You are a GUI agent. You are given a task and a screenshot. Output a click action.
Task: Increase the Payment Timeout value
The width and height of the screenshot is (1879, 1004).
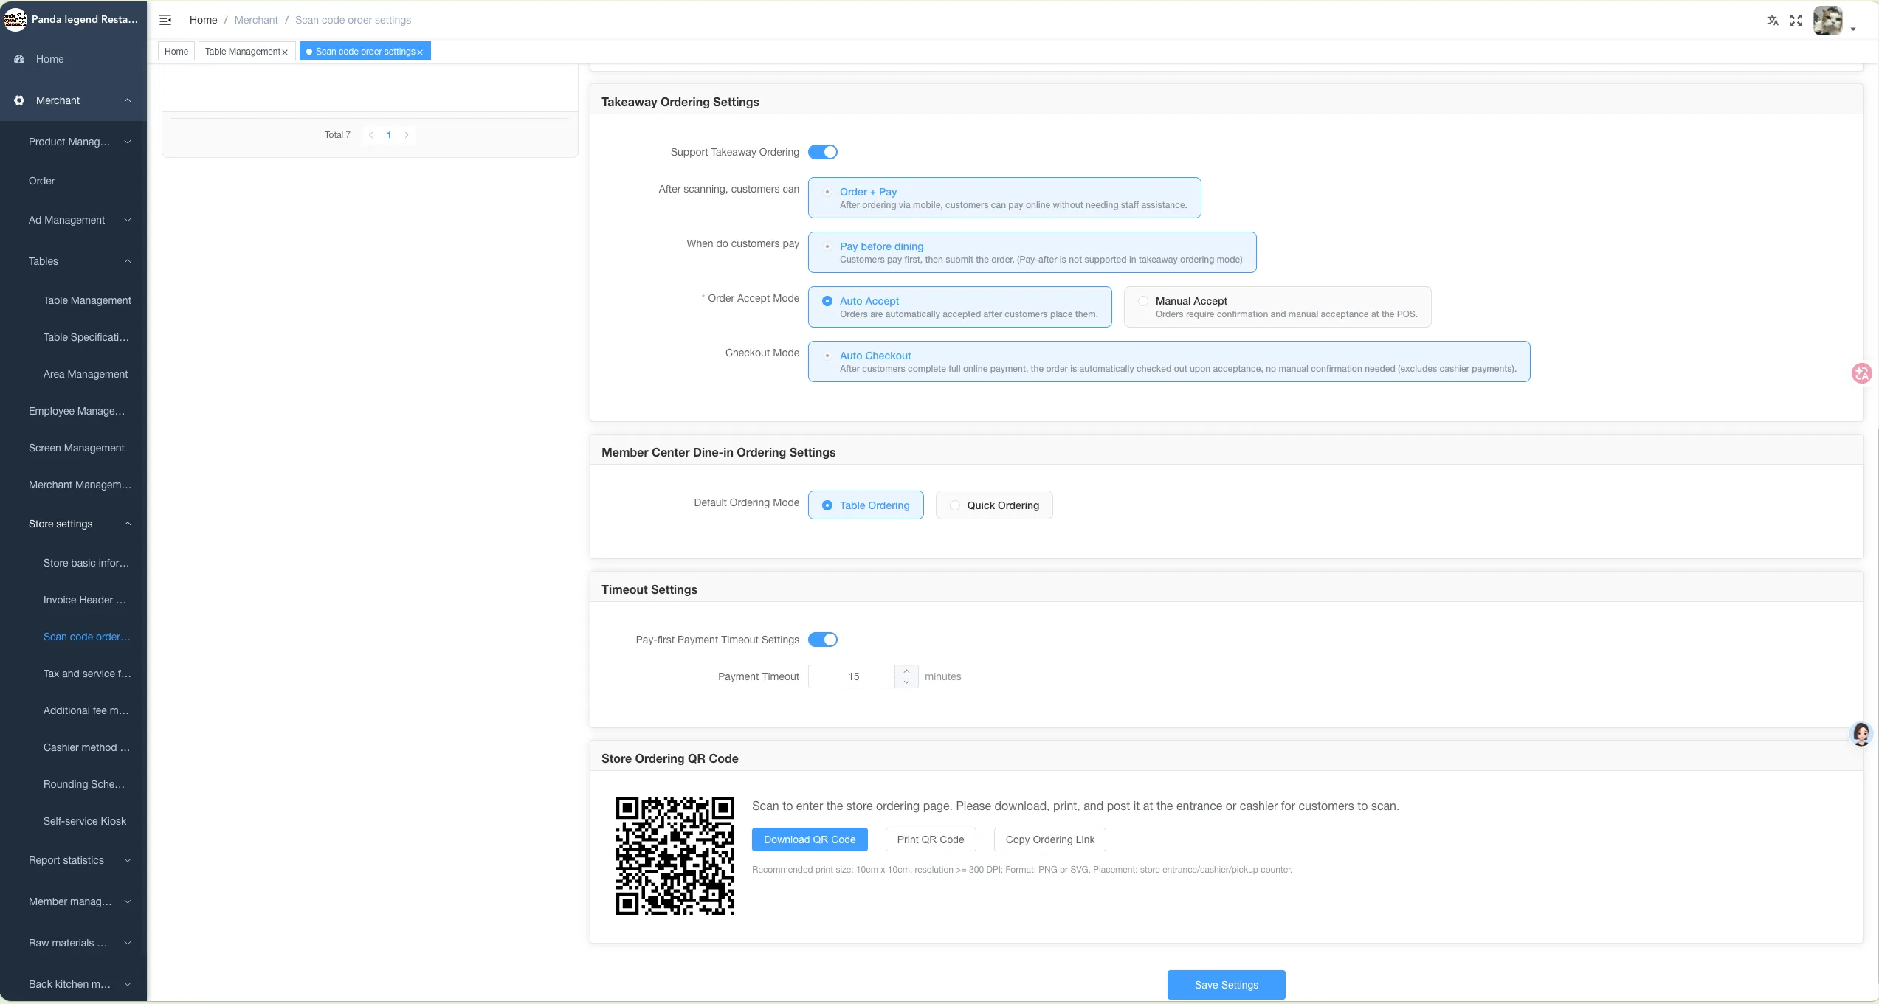[906, 671]
